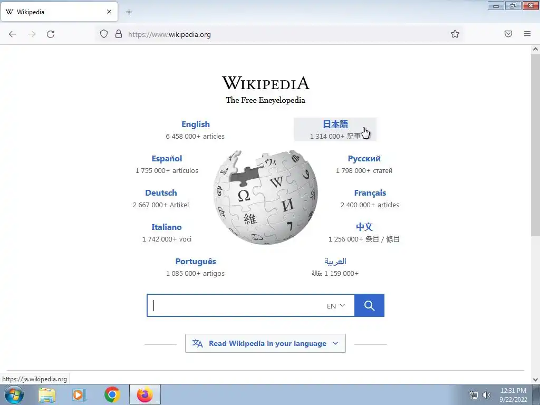Image resolution: width=540 pixels, height=405 pixels.
Task: Open the 日本語 Wikipedia link
Action: click(x=335, y=124)
